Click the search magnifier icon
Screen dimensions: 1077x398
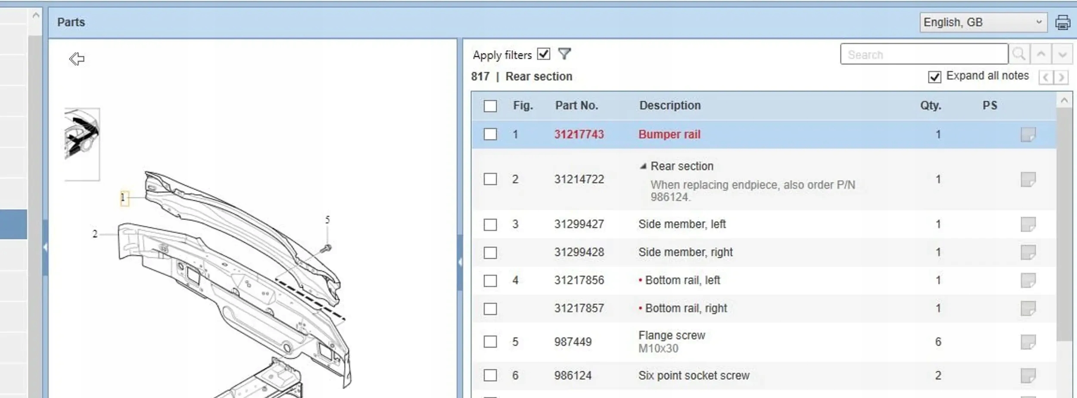[x=1019, y=54]
